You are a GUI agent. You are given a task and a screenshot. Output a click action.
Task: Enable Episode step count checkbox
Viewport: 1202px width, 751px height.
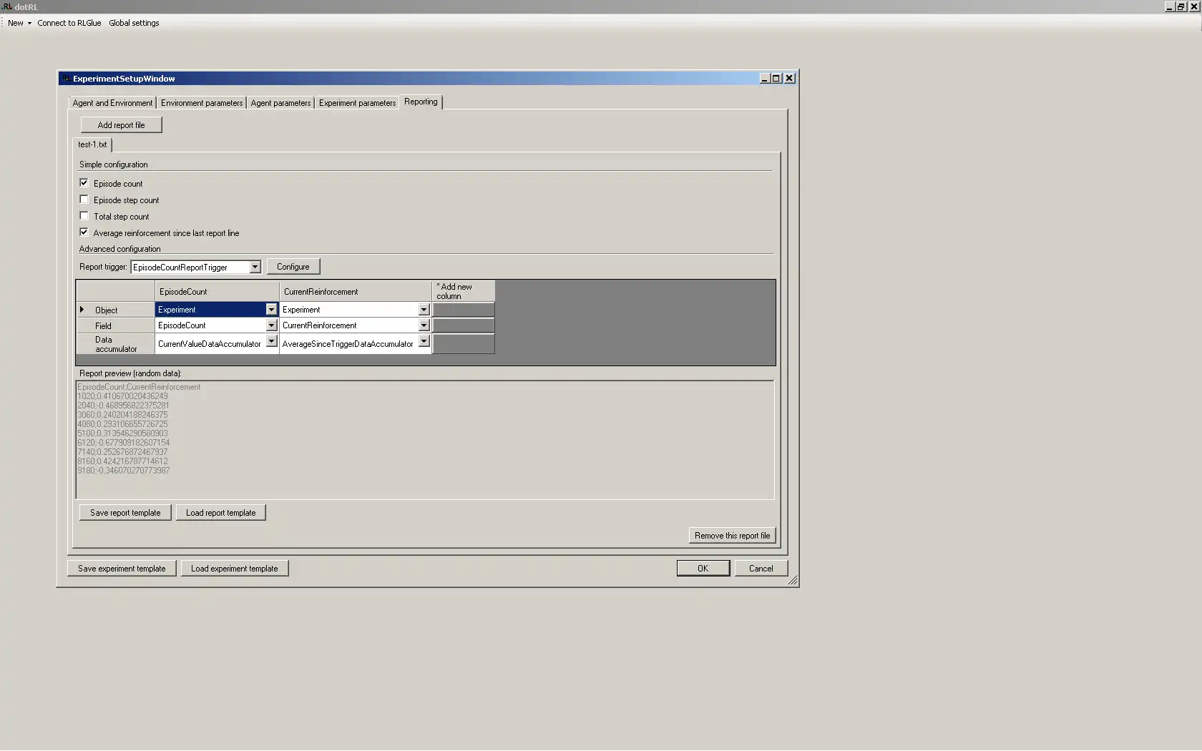tap(84, 200)
